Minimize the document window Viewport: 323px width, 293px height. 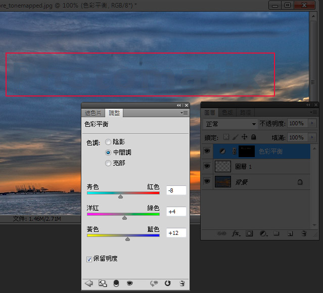275,5
